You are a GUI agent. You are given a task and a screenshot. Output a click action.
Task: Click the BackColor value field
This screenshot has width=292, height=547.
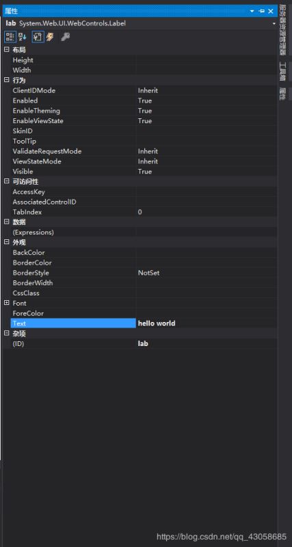[207, 252]
